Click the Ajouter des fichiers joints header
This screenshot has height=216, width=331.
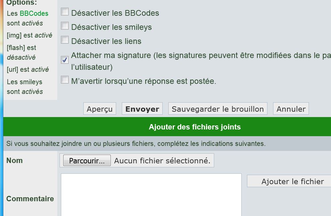(x=194, y=127)
